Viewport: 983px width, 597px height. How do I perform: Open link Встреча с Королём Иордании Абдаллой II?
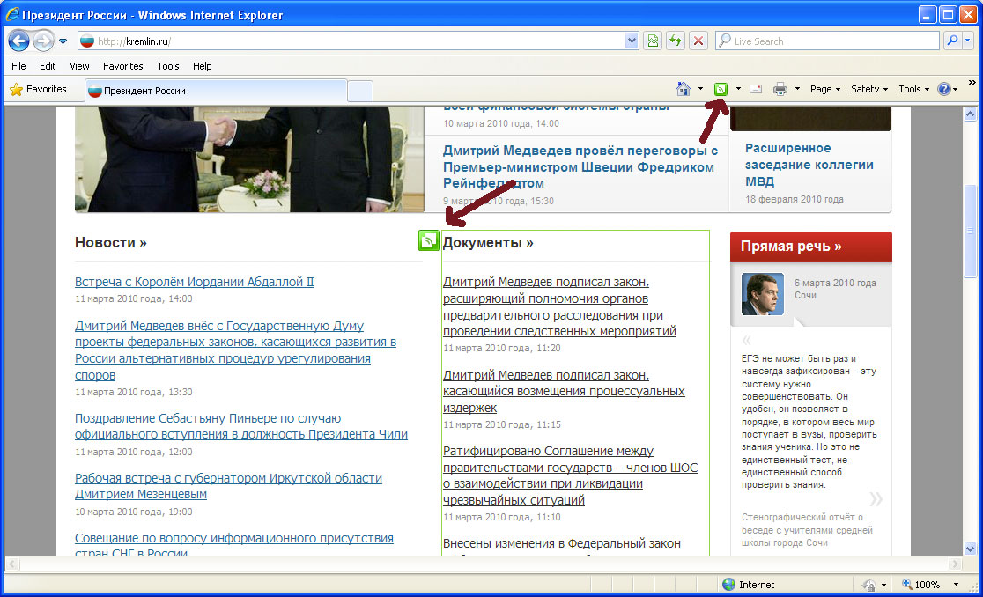click(x=194, y=282)
